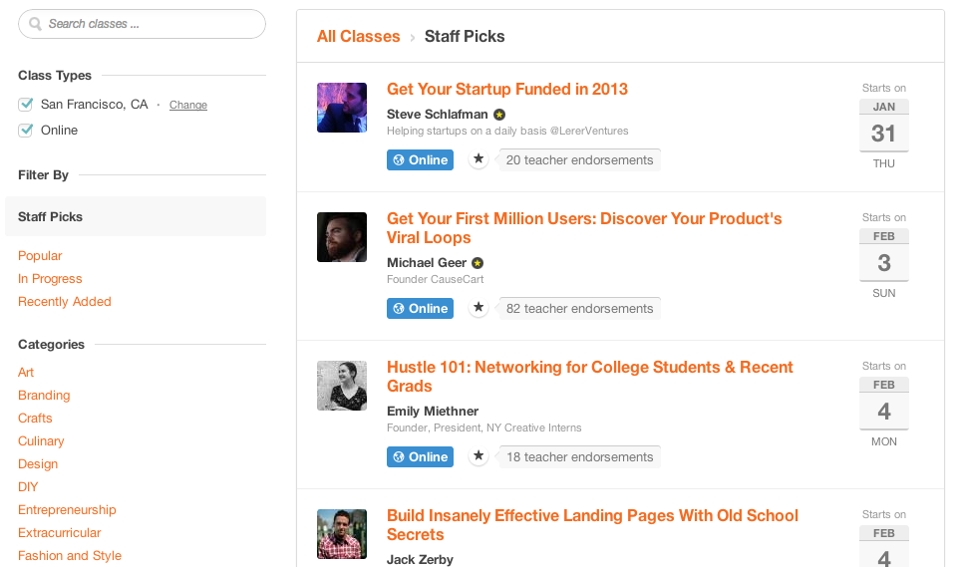Open Get Your Startup Funded in 2013
The image size is (959, 567).
tap(506, 89)
